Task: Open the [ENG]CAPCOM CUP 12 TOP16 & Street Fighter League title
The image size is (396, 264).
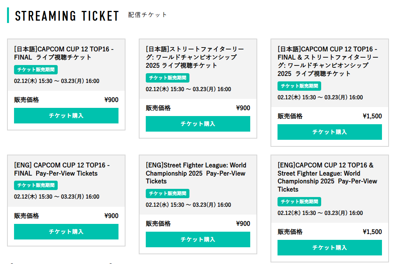Action: coord(327,177)
